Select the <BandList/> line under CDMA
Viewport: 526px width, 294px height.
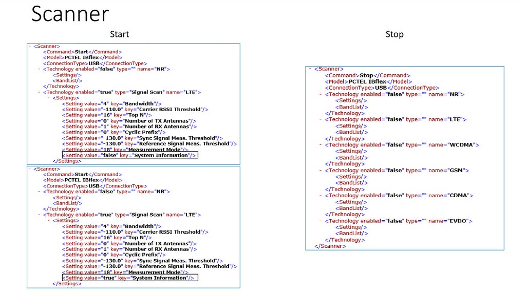pyautogui.click(x=351, y=208)
